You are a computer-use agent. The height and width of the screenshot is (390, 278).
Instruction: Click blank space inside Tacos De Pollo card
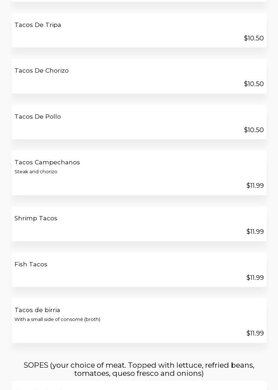coord(142,127)
